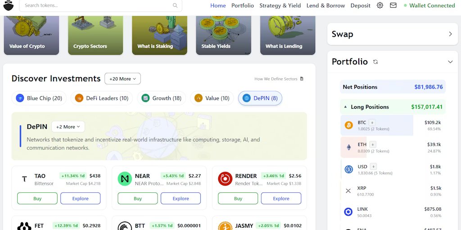Viewport: 461px width, 230px height.
Task: Click the search magnifier icon
Action: click(175, 6)
